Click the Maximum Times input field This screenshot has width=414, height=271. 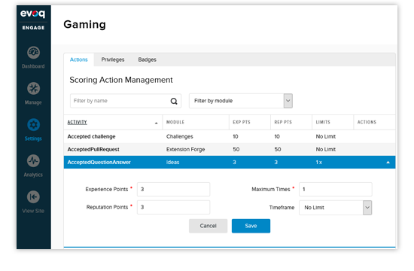(336, 189)
